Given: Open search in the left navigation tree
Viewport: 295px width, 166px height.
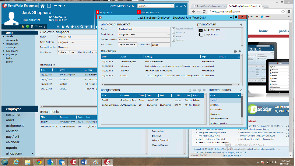Looking at the screenshot, I should coord(10,62).
